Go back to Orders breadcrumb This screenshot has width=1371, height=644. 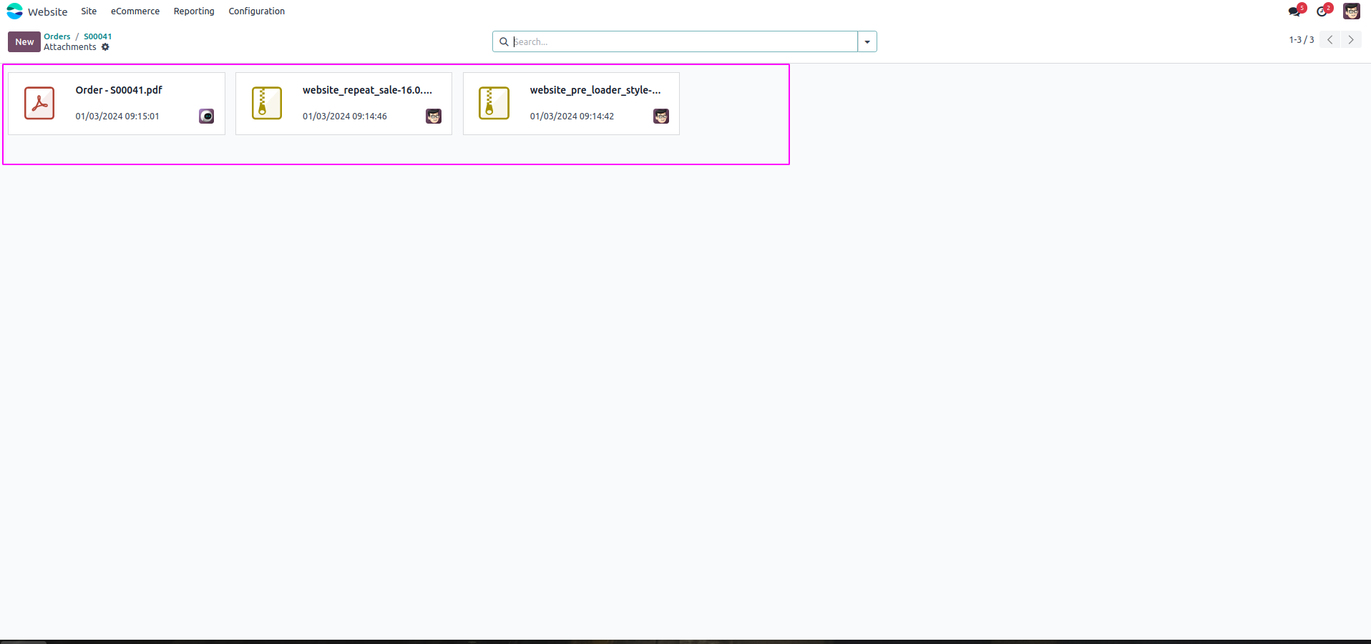[x=57, y=36]
